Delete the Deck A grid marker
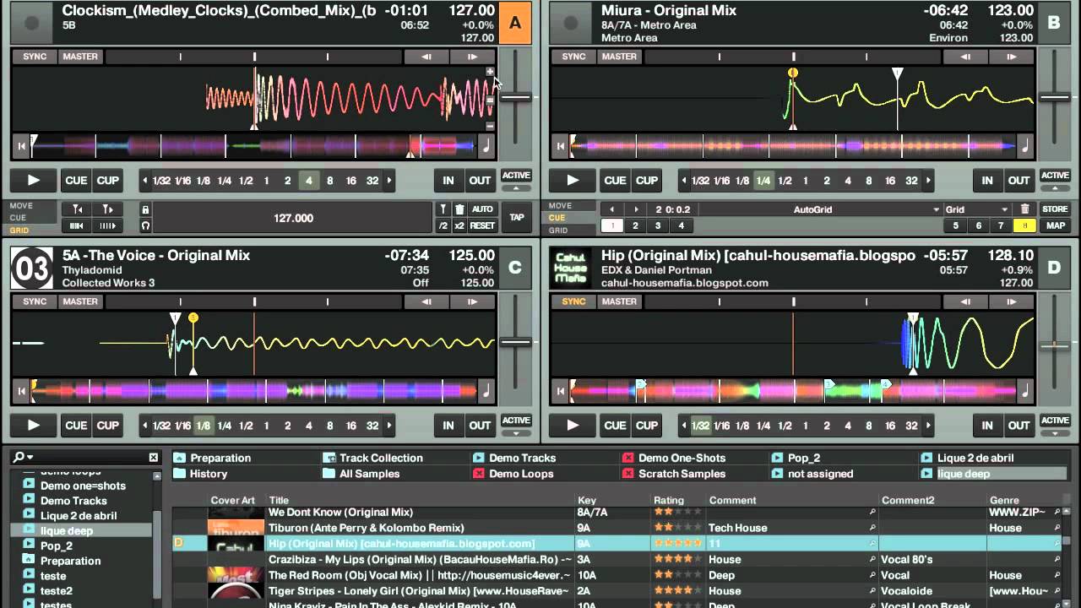The image size is (1081, 608). 459,209
